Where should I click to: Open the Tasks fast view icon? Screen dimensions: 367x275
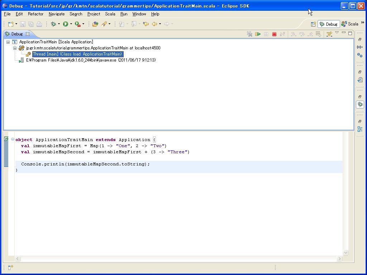pyautogui.click(x=360, y=80)
